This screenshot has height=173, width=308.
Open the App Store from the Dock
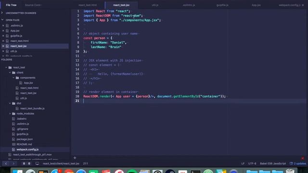(x=56, y=171)
